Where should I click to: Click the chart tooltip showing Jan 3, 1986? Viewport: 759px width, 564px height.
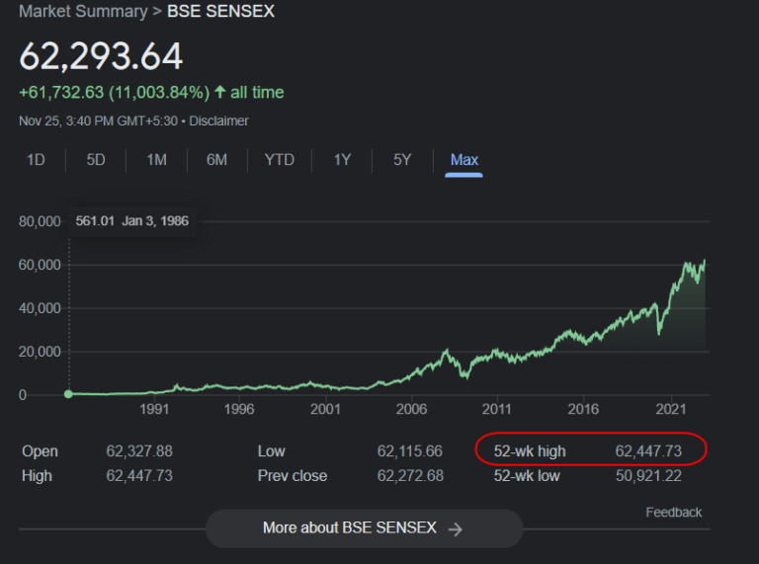[x=131, y=221]
